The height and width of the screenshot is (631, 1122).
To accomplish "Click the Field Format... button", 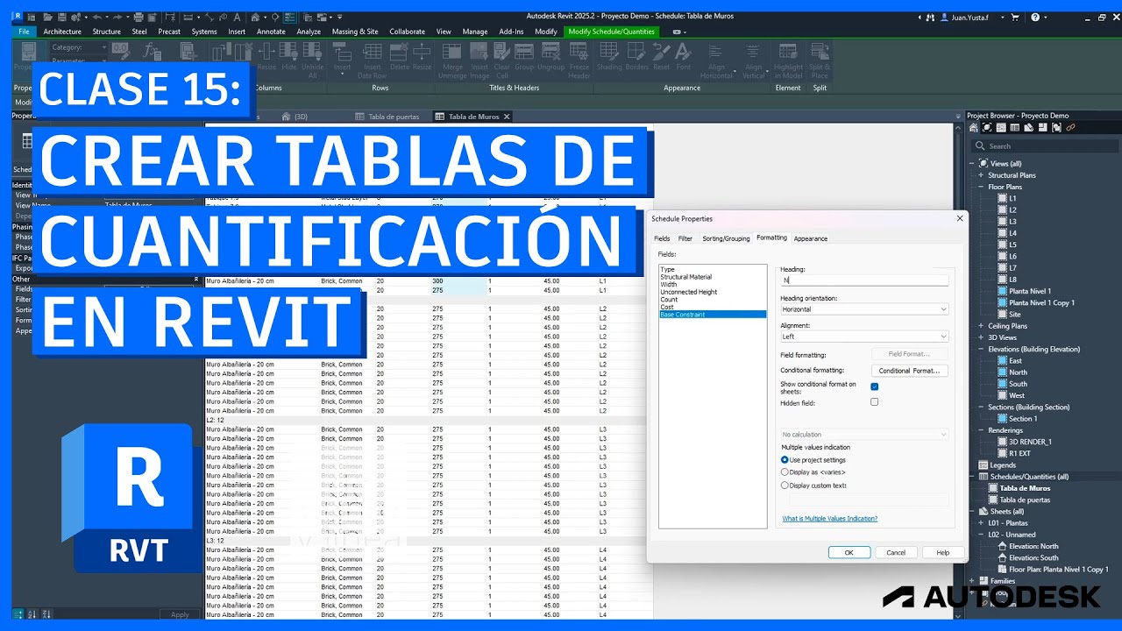I will (910, 354).
